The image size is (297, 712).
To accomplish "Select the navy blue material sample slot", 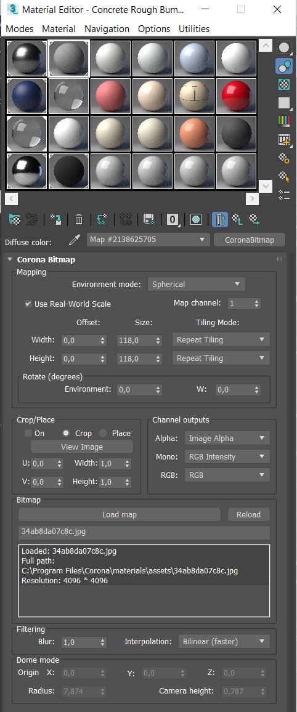I will click(26, 96).
